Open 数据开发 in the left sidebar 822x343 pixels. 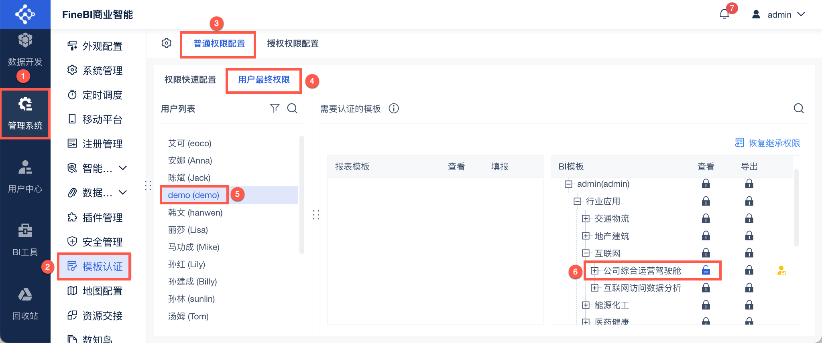click(25, 50)
